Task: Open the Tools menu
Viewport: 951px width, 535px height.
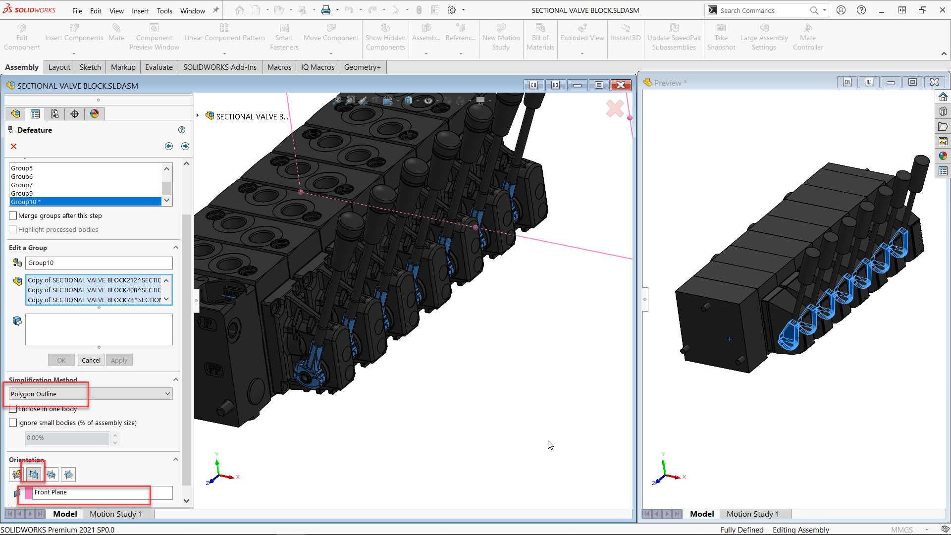Action: [x=164, y=11]
